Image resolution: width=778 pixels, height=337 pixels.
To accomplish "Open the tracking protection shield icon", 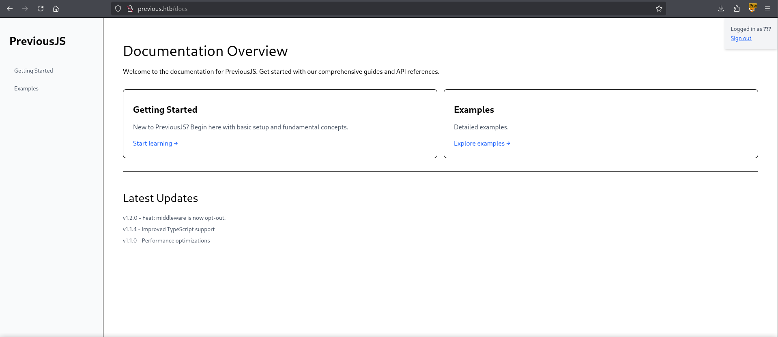I will coord(118,9).
